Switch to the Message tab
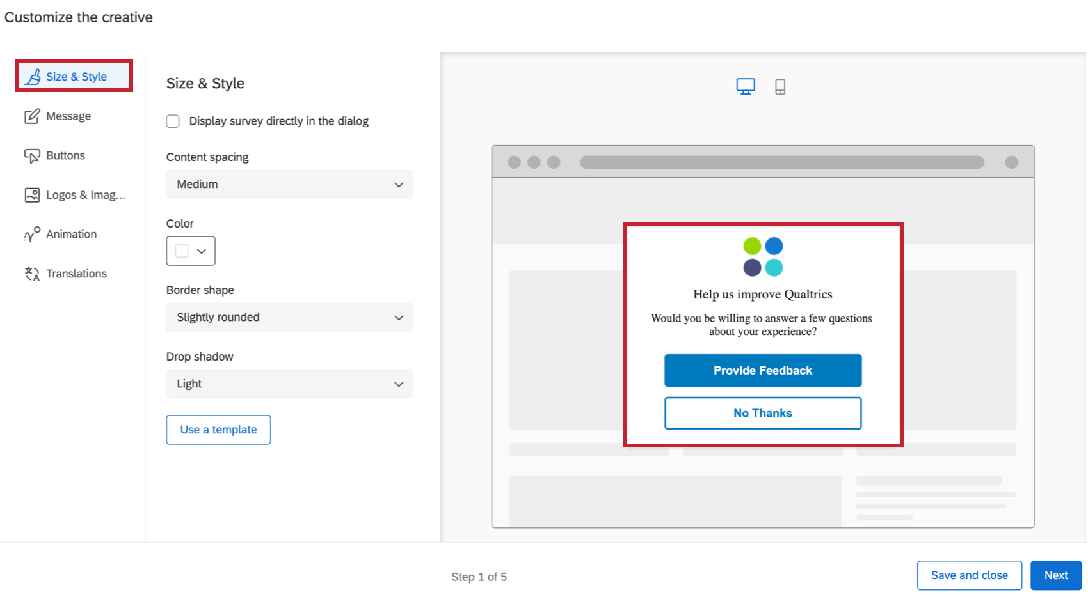The image size is (1088, 597). (x=68, y=116)
